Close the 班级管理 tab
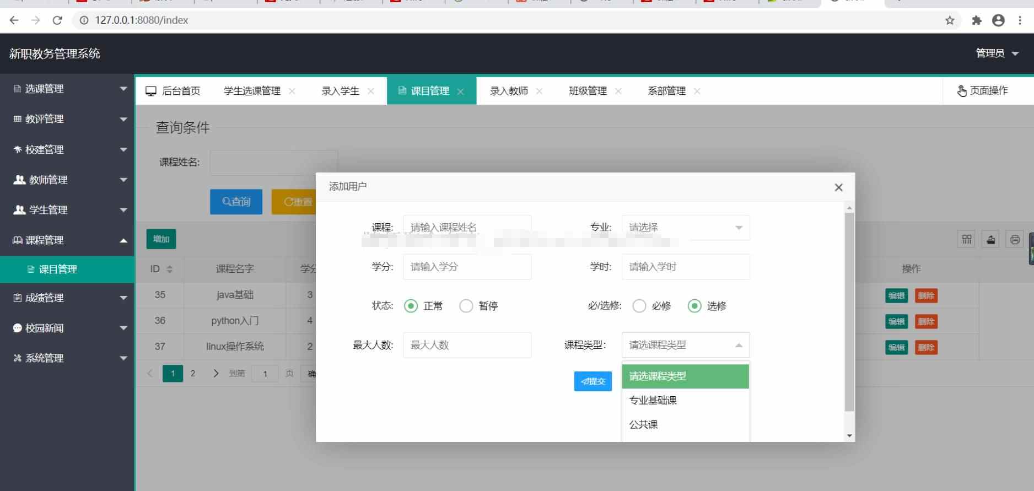The height and width of the screenshot is (491, 1034). [x=618, y=91]
